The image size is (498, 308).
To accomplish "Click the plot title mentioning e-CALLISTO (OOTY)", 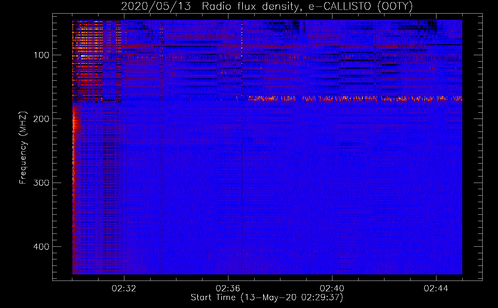I will 267,6.
